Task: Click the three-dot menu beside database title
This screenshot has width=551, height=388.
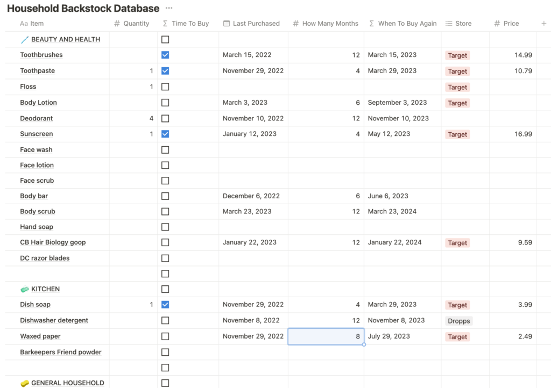Action: (x=169, y=9)
